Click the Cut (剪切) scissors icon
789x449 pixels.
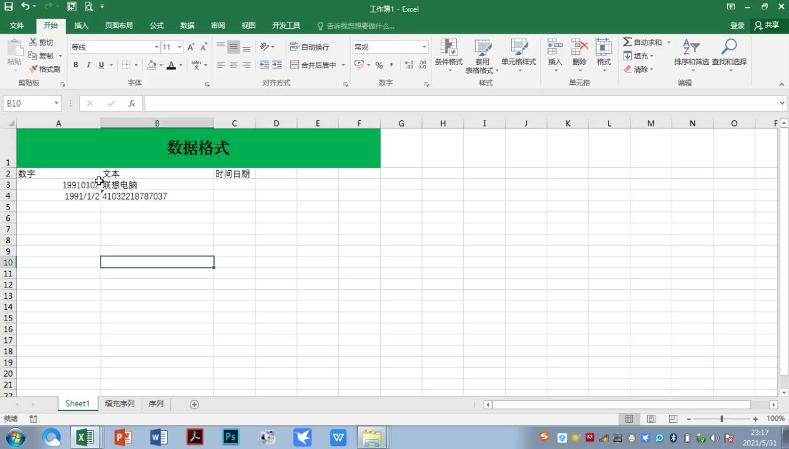tap(34, 42)
